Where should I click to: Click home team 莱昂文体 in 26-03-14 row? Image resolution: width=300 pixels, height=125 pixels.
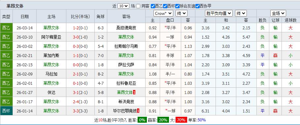[x=51, y=28]
